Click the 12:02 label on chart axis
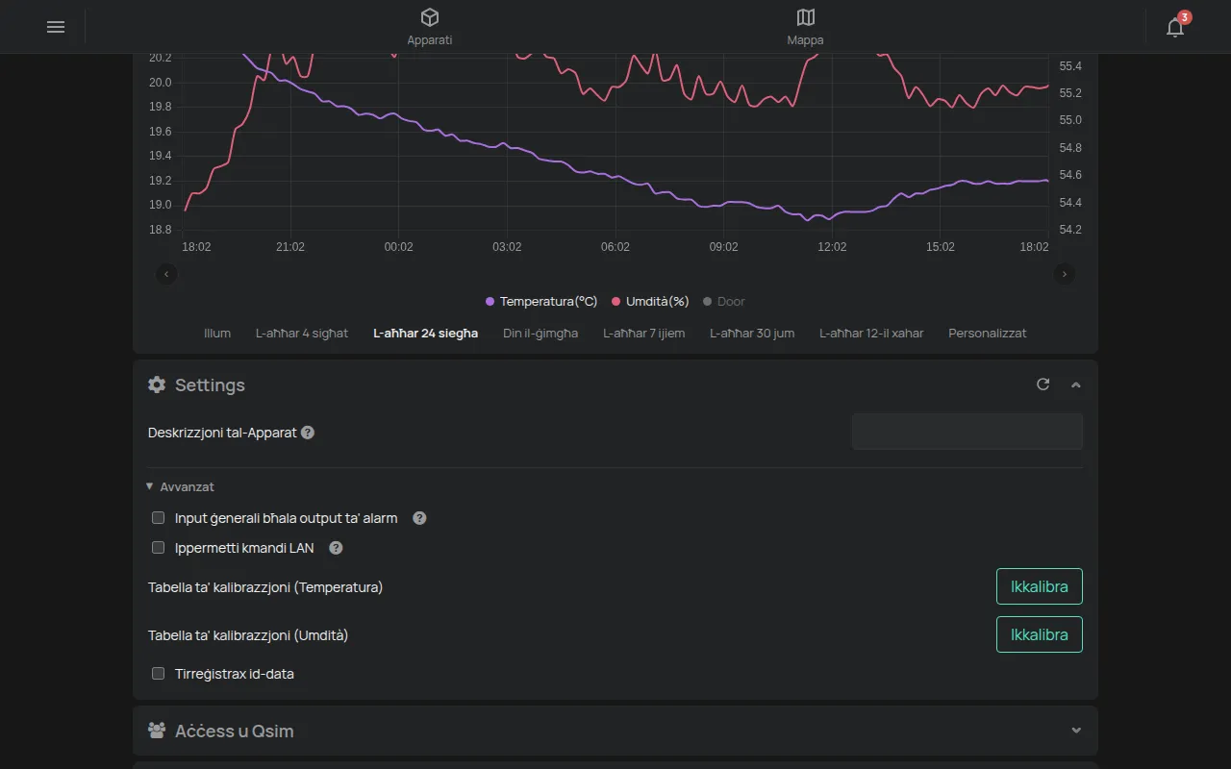Image resolution: width=1231 pixels, height=769 pixels. [x=832, y=247]
